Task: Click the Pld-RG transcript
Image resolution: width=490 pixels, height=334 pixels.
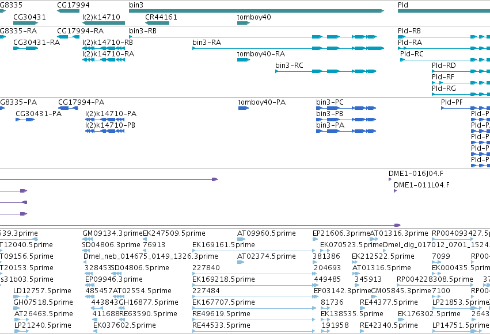Action: click(x=461, y=94)
